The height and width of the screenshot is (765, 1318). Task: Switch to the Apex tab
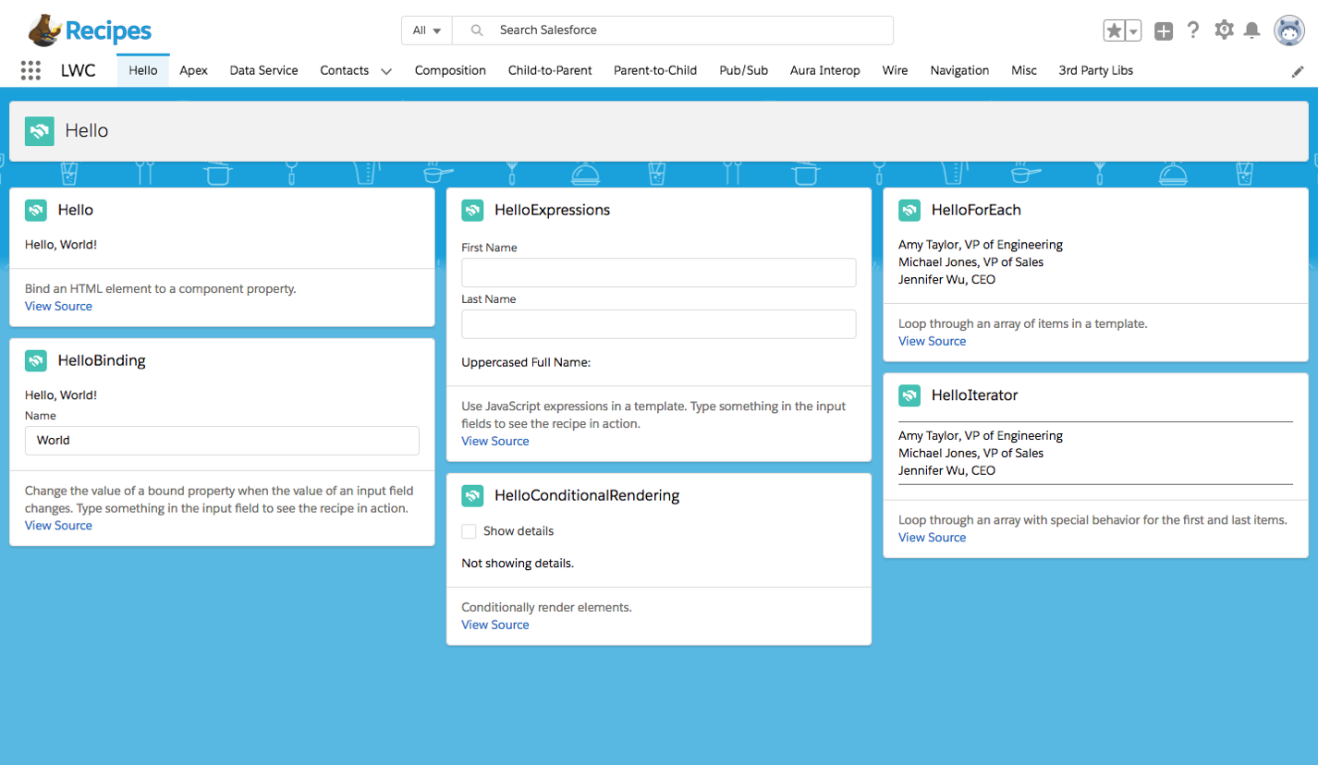(x=193, y=70)
